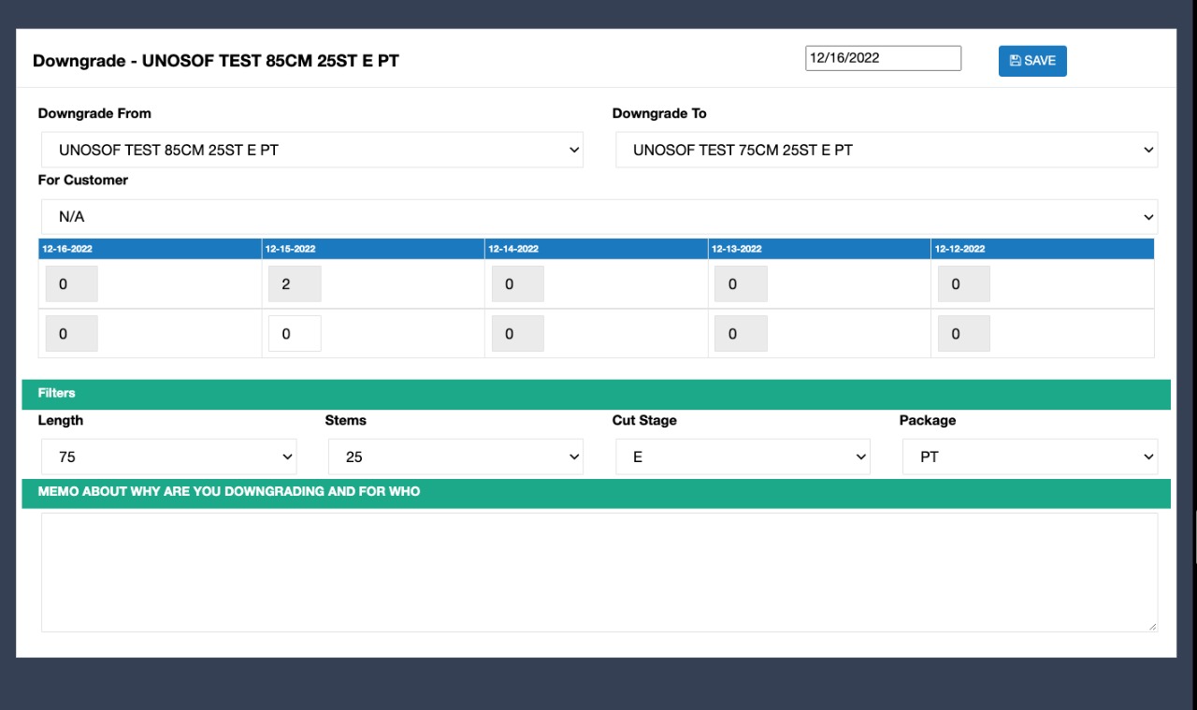The width and height of the screenshot is (1197, 710).
Task: Open the Downgrade From dropdown
Action: (x=312, y=150)
